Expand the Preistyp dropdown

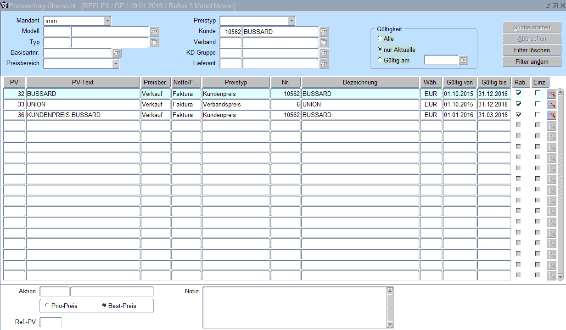click(x=291, y=21)
